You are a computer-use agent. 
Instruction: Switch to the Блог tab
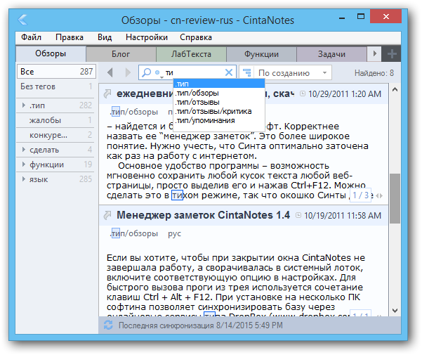121,54
